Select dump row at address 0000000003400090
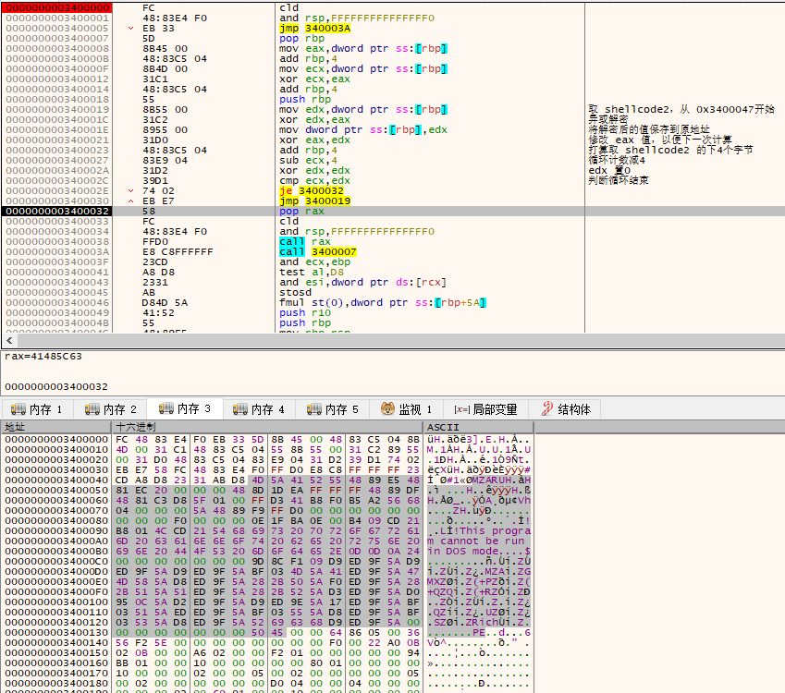The image size is (785, 693). pos(267,531)
